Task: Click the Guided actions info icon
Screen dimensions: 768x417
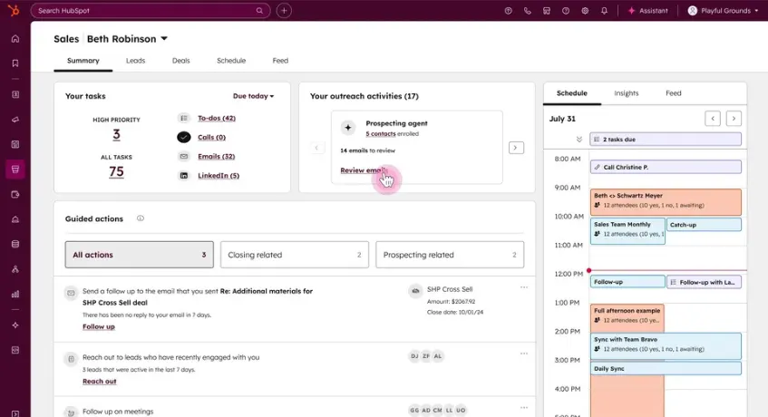Action: coord(141,218)
